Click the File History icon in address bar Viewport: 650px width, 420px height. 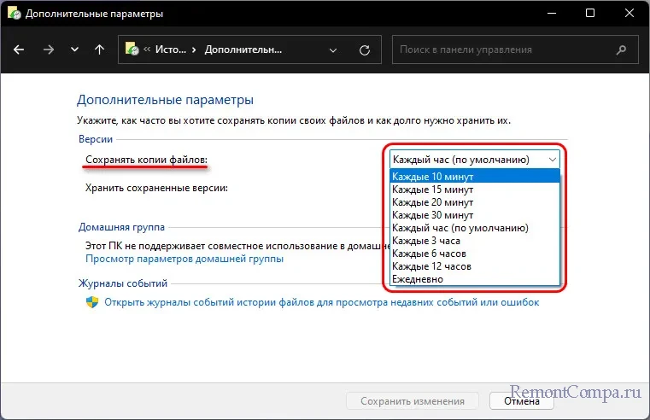point(133,50)
